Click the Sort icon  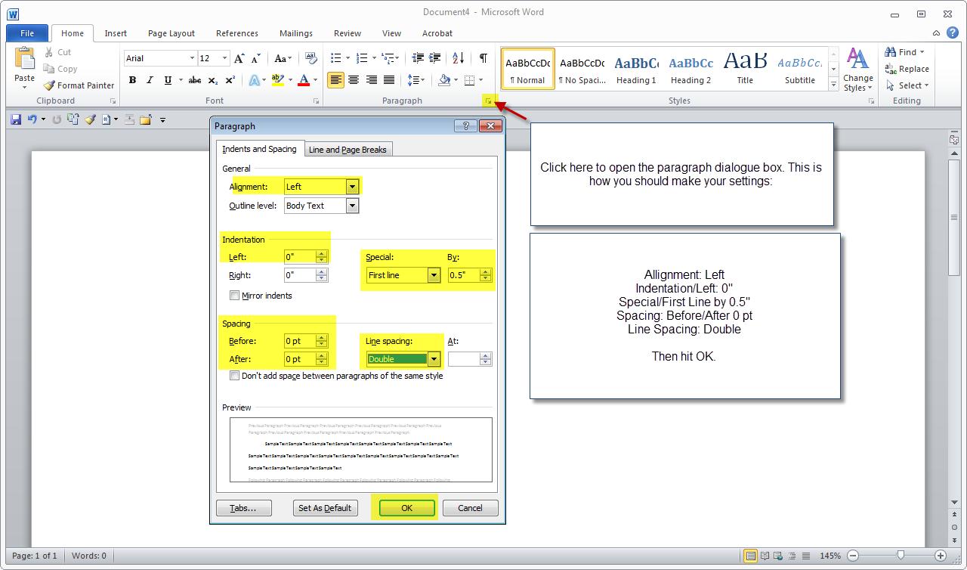click(x=459, y=58)
